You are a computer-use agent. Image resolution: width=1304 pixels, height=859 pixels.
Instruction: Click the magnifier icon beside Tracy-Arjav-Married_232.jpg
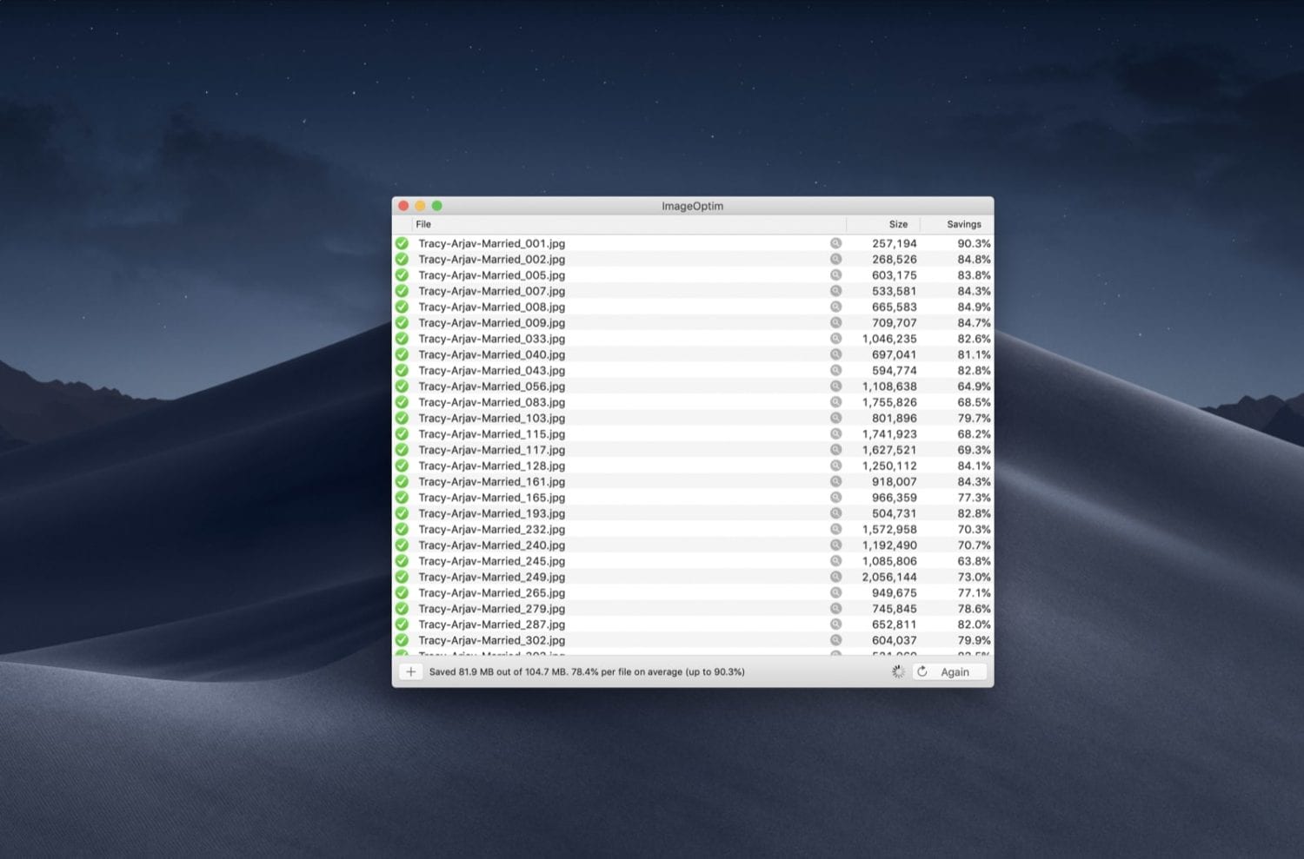[836, 529]
